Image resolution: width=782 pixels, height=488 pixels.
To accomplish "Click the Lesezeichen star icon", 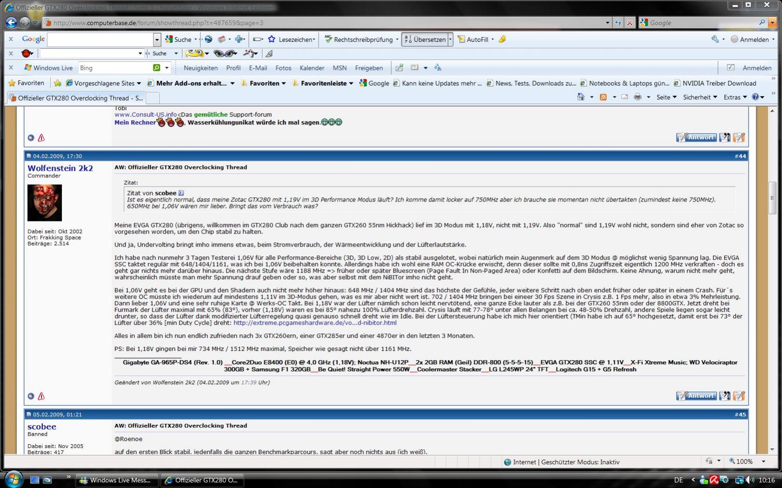I will click(x=272, y=40).
